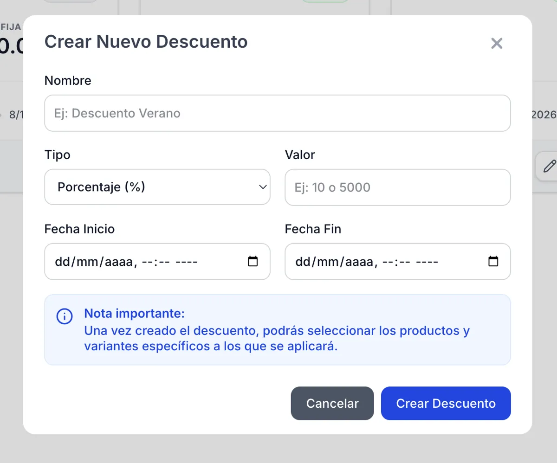Click the pencil edit icon behind the dialog
The width and height of the screenshot is (557, 463).
549,166
